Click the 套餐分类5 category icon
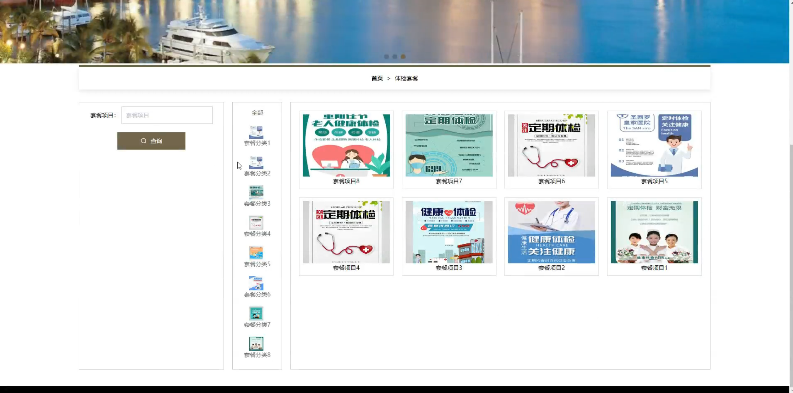 (256, 253)
